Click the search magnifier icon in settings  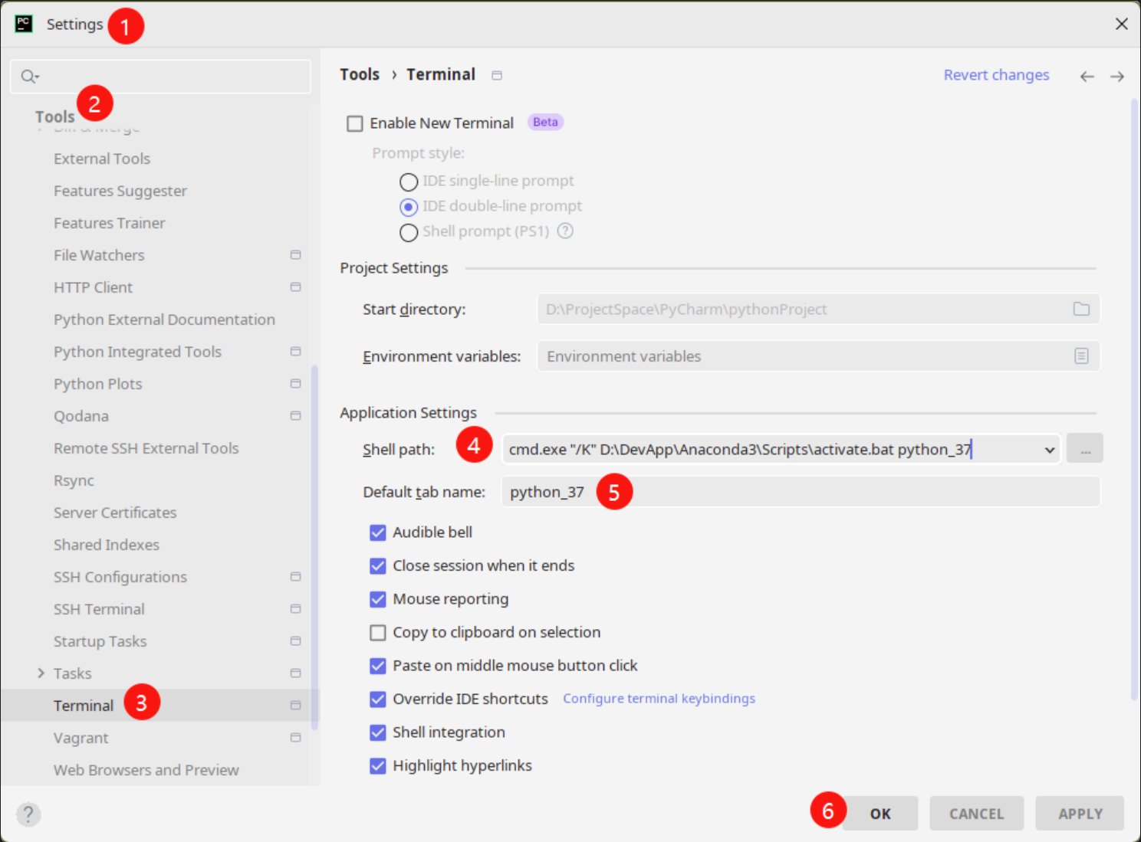point(29,76)
